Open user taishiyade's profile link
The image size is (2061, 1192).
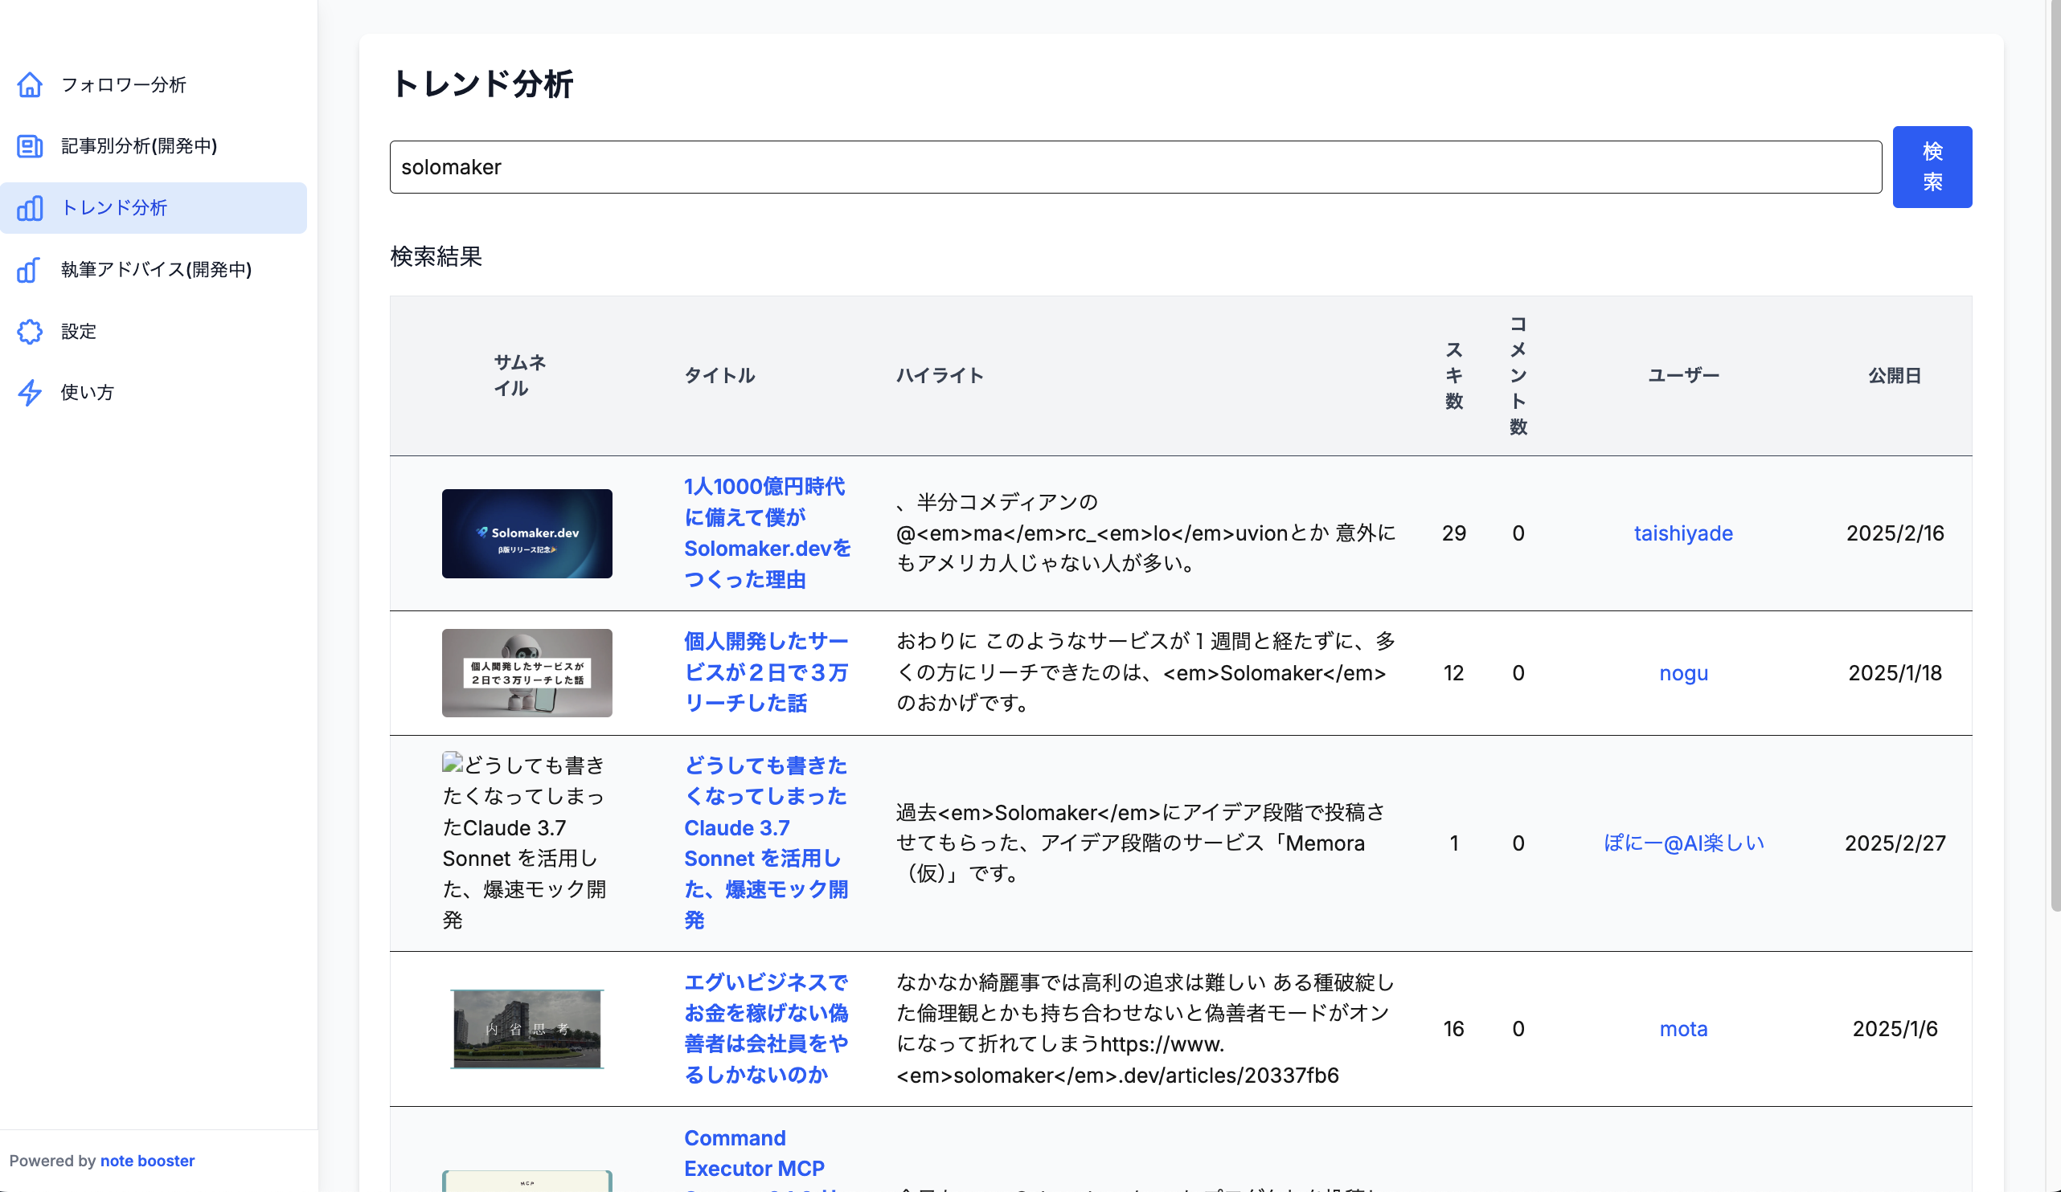1682,533
